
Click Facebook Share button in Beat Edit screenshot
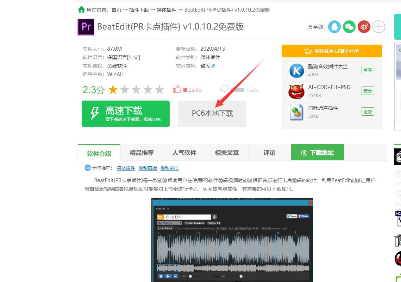[x=303, y=216]
